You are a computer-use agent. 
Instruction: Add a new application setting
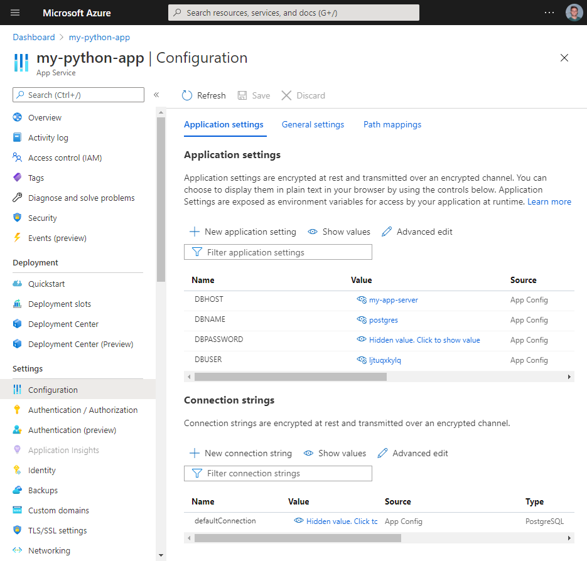pyautogui.click(x=242, y=232)
